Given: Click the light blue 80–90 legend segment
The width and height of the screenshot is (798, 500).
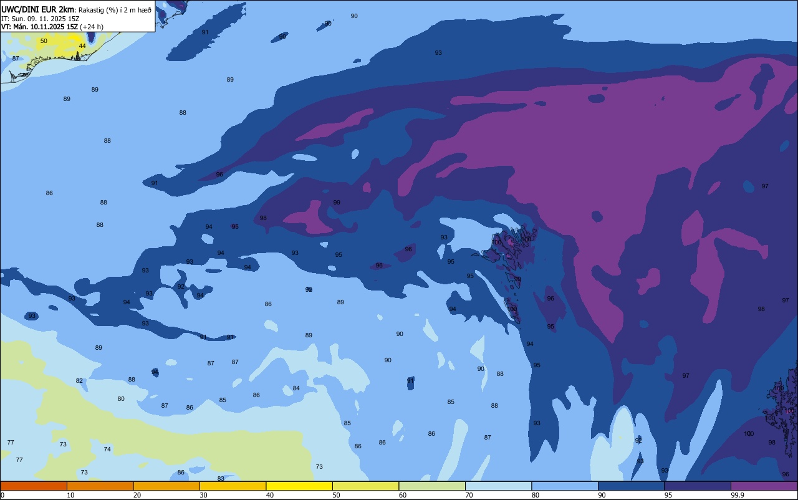Looking at the screenshot, I should (565, 486).
